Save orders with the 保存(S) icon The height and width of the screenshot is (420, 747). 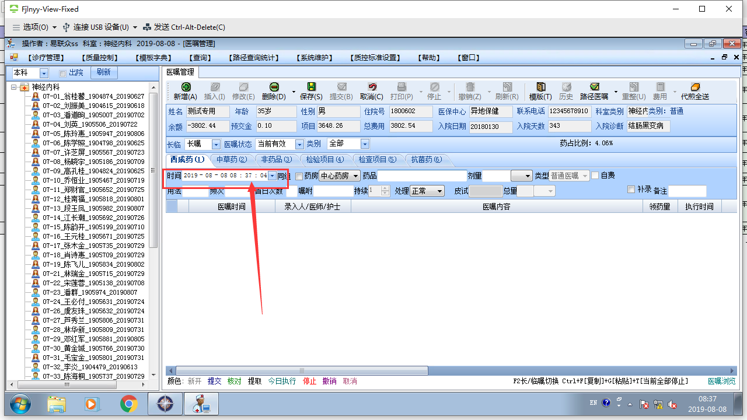(x=311, y=87)
